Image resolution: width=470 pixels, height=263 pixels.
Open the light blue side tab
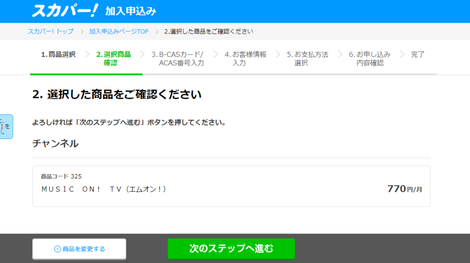pos(6,126)
